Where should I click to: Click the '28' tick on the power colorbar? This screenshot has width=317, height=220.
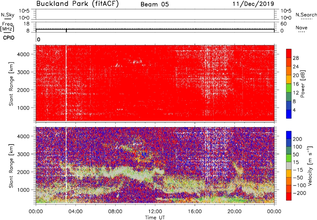click(296, 58)
